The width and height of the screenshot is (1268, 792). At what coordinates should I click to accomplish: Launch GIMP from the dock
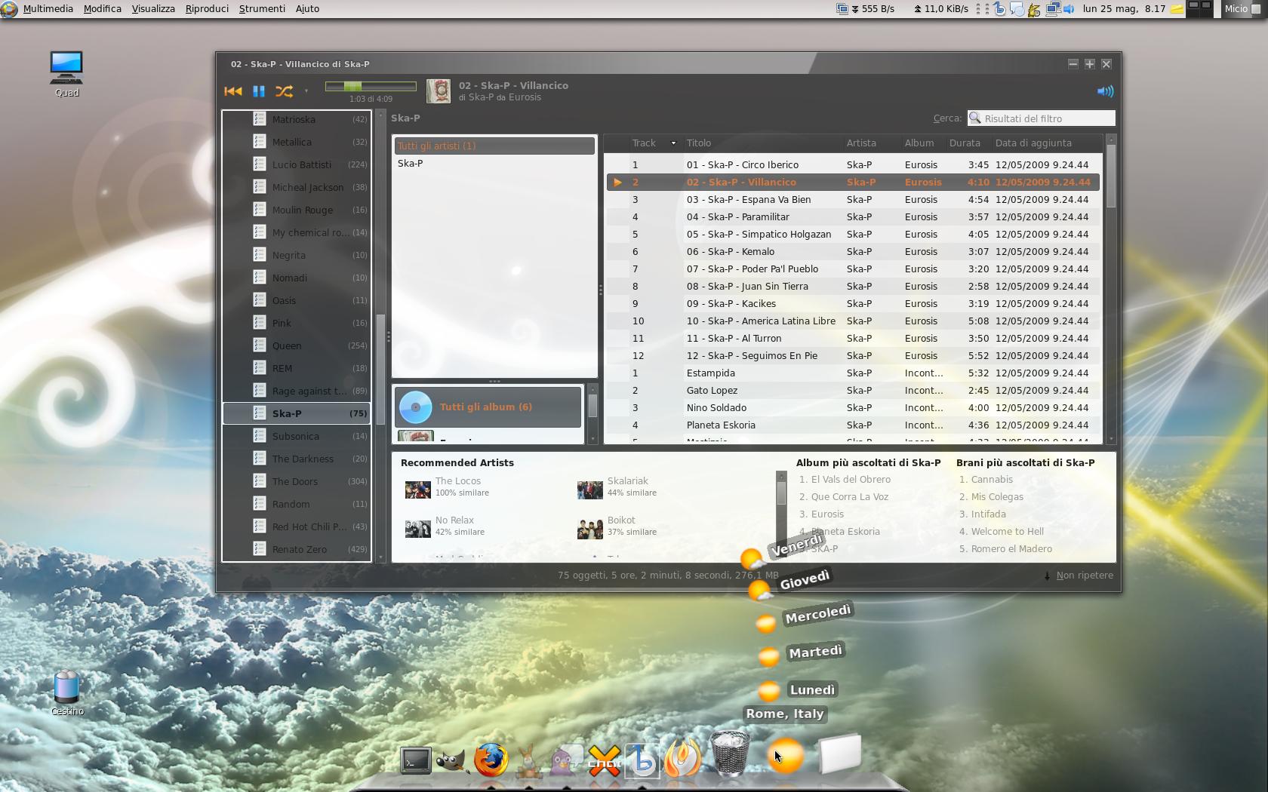(x=451, y=760)
